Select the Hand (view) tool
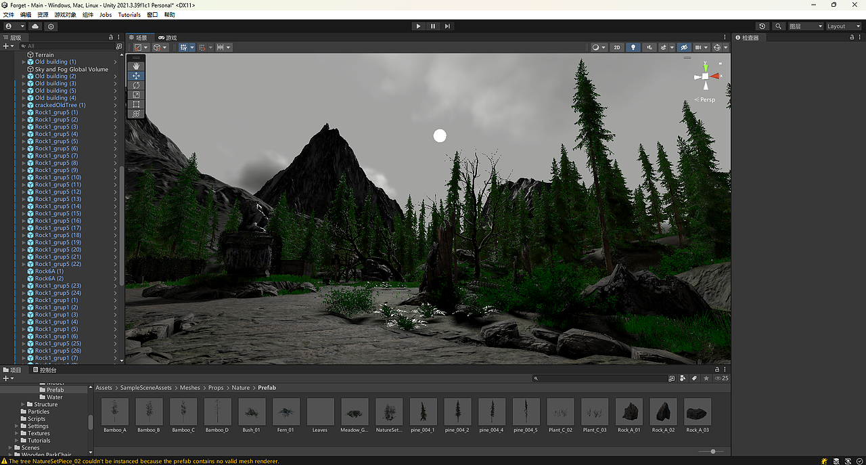Image resolution: width=866 pixels, height=465 pixels. 136,66
